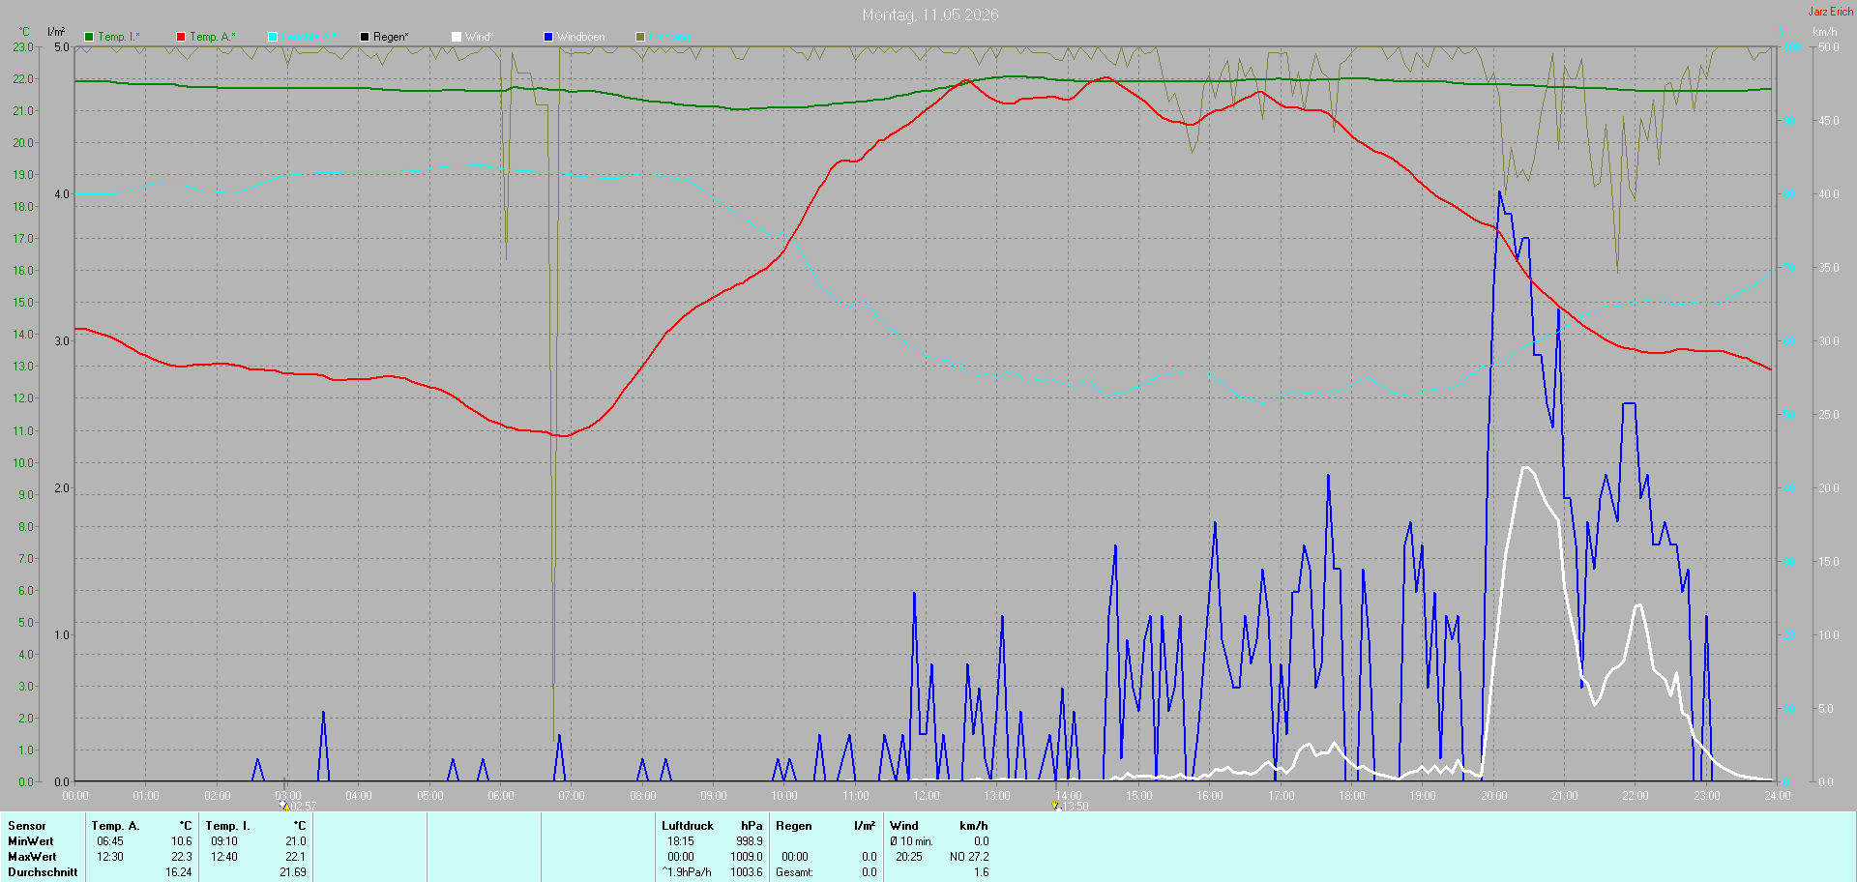Viewport: 1857px width, 882px height.
Task: Click the "12:40" maximum time cell
Action: pyautogui.click(x=224, y=857)
